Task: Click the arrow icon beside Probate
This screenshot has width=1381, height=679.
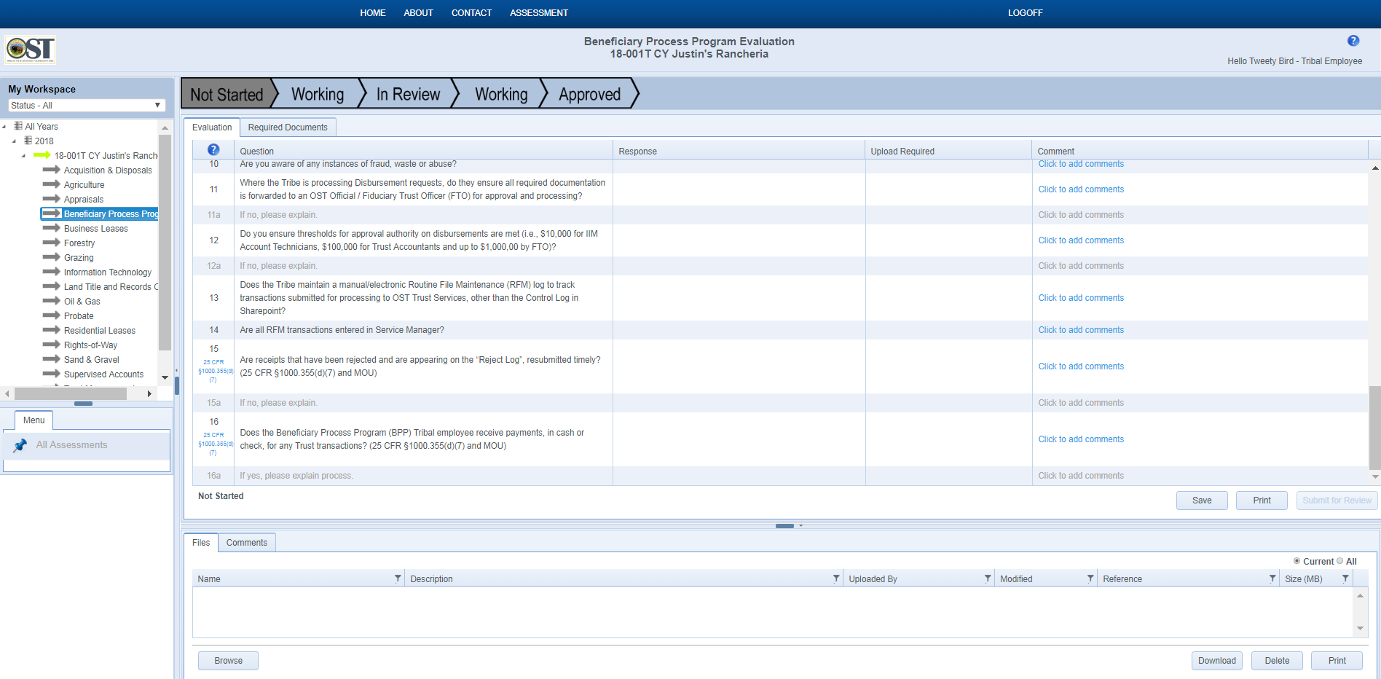Action: tap(52, 315)
